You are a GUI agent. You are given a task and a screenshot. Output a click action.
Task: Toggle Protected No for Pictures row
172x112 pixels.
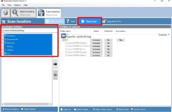click(108, 52)
